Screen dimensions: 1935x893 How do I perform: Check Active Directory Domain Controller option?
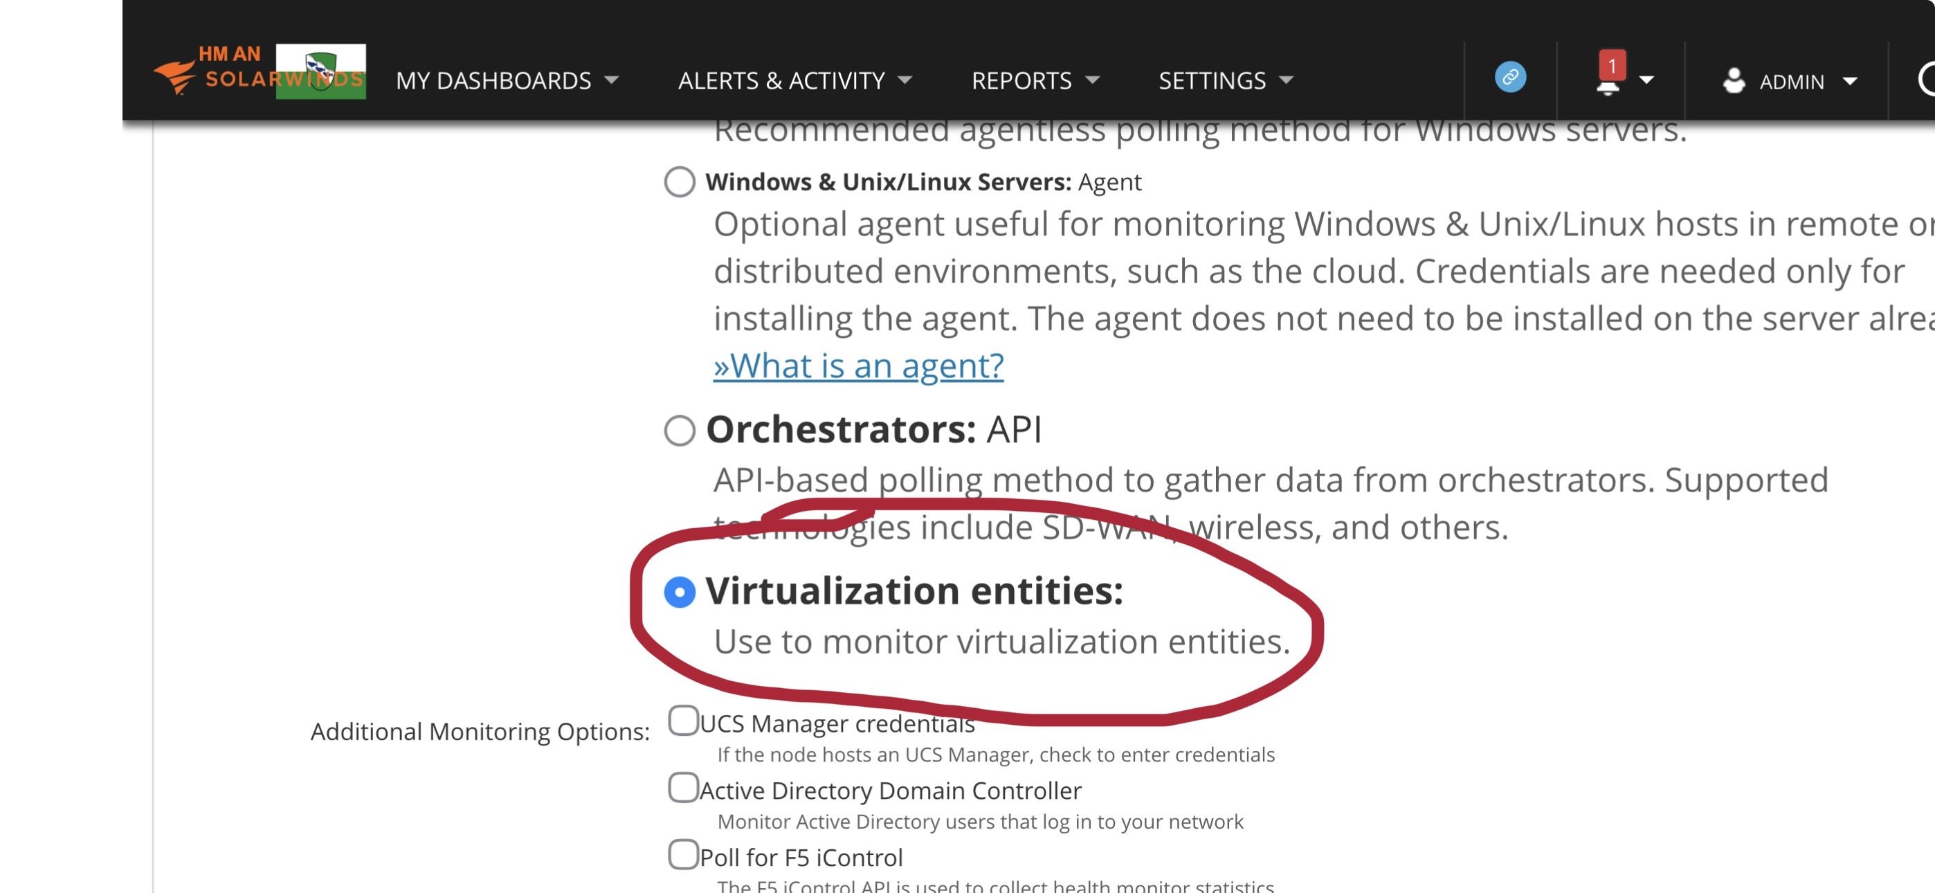tap(683, 788)
